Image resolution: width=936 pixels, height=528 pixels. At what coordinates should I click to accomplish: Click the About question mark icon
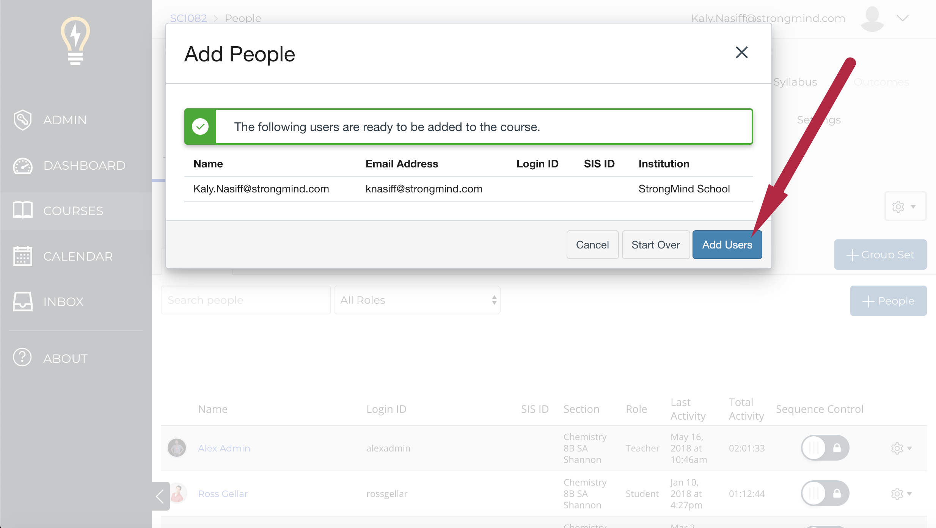(22, 358)
